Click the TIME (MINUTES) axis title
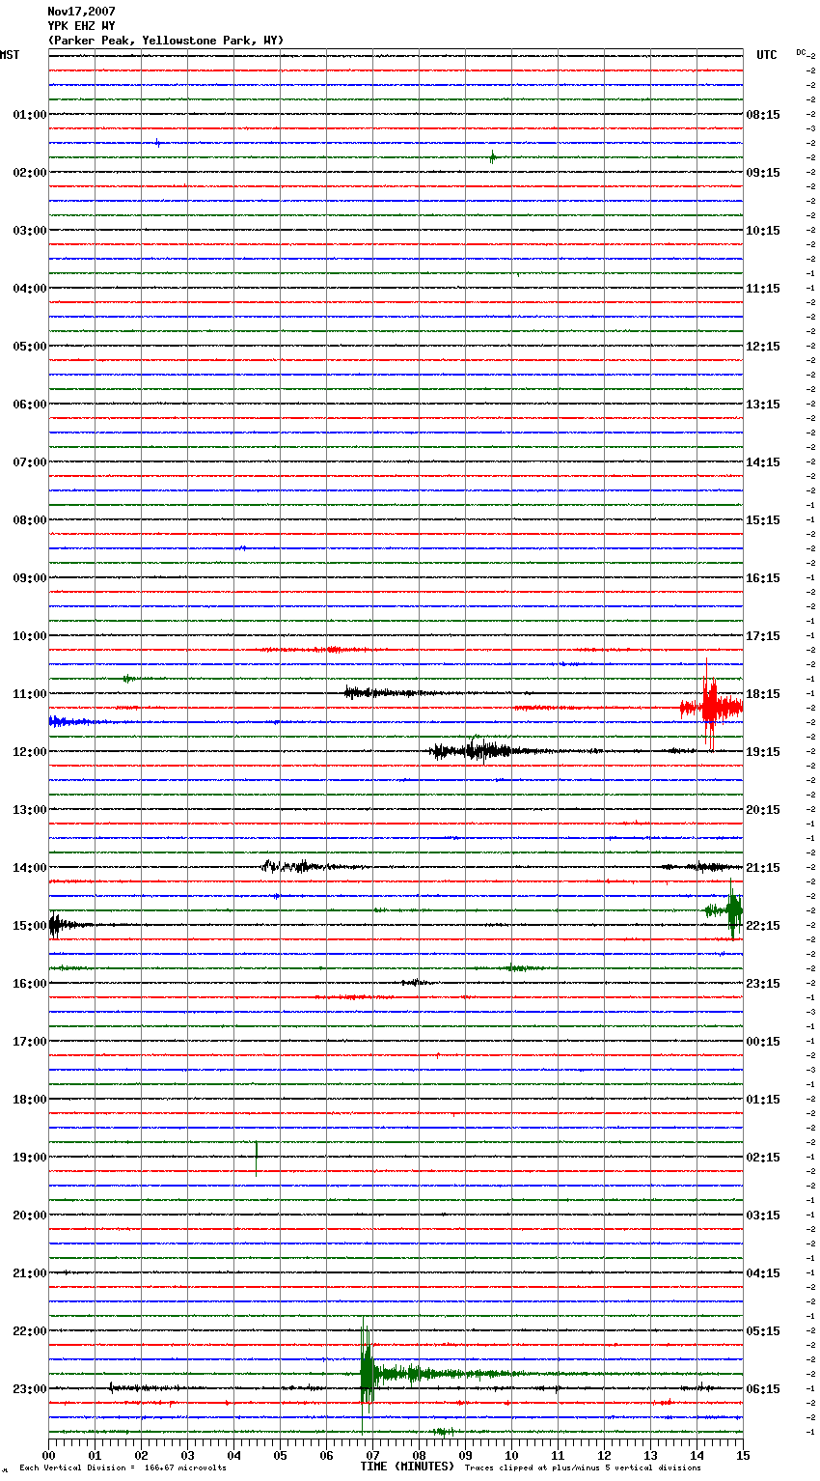This screenshot has width=820, height=1481. [407, 1467]
